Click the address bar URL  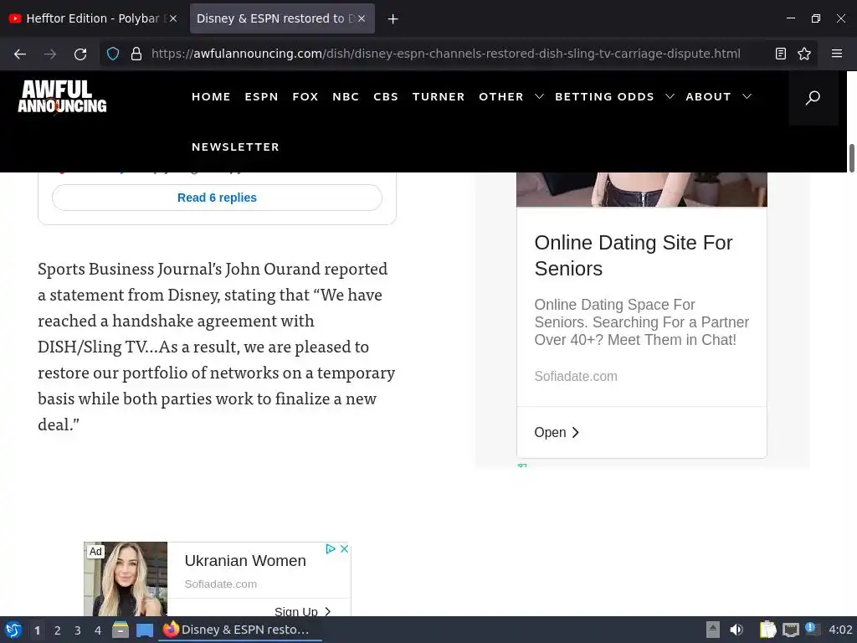pyautogui.click(x=445, y=54)
